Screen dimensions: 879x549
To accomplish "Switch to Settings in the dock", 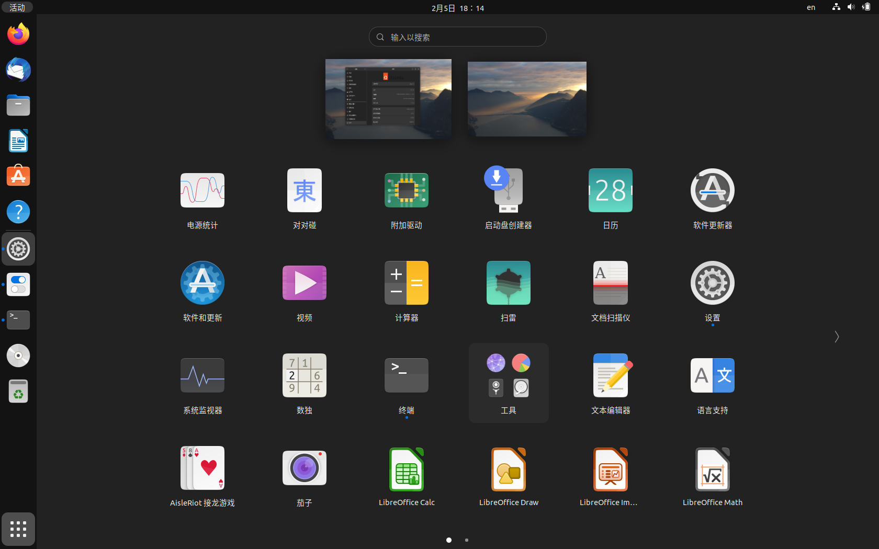I will (18, 249).
